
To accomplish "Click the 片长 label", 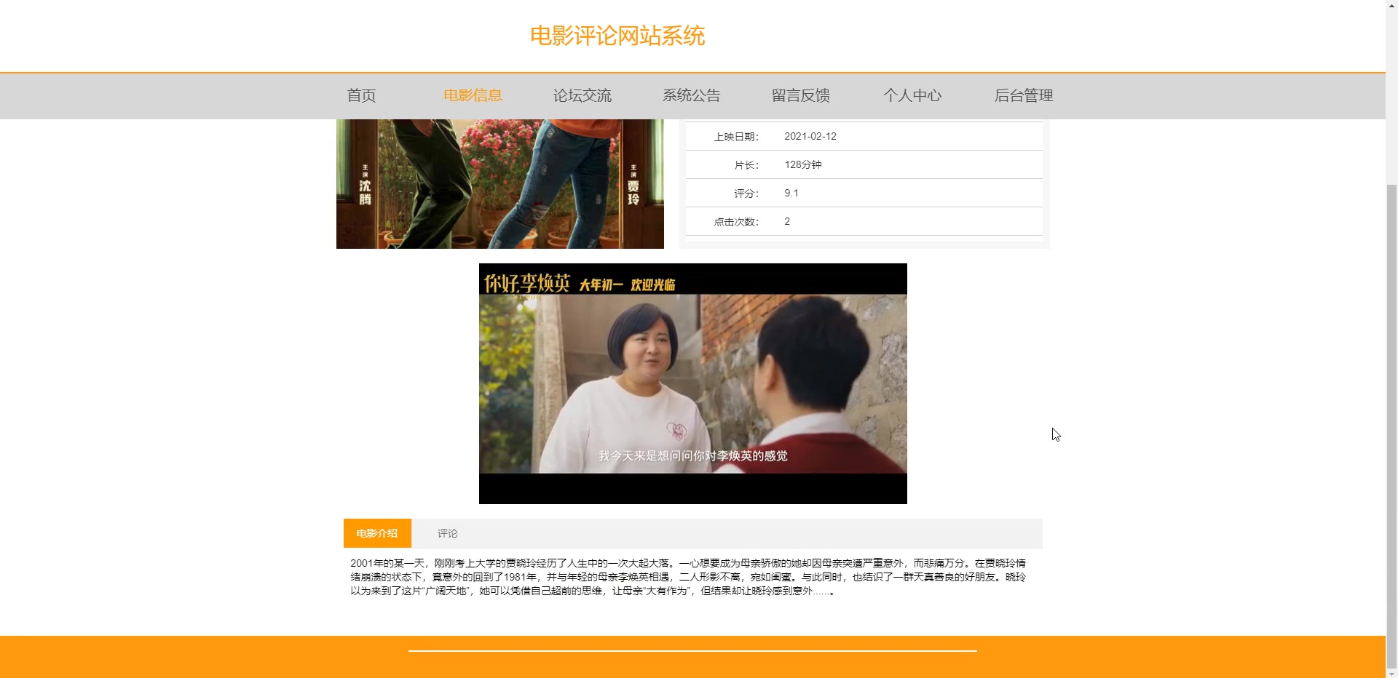I will point(746,165).
